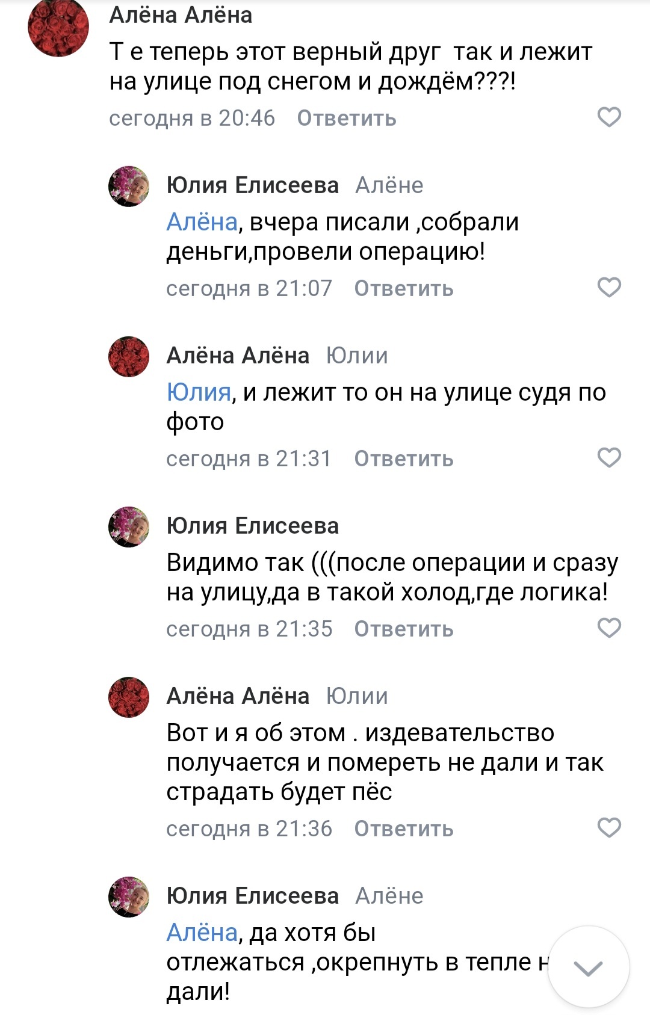Open the blue Юлия mention in 21:31 reply
This screenshot has height=1015, width=650.
(199, 392)
